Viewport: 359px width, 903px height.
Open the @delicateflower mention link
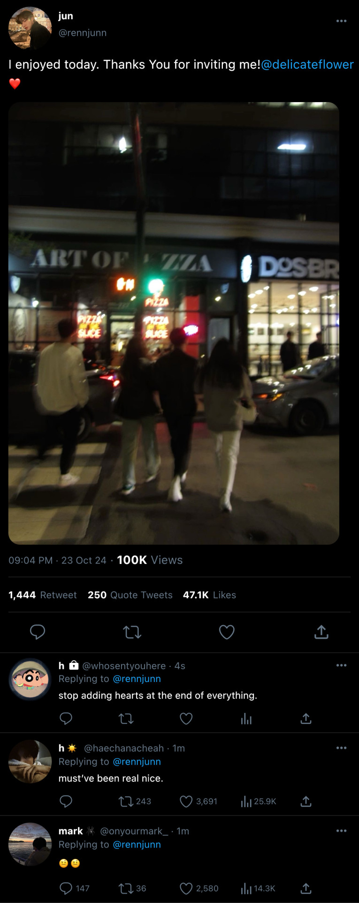(307, 64)
